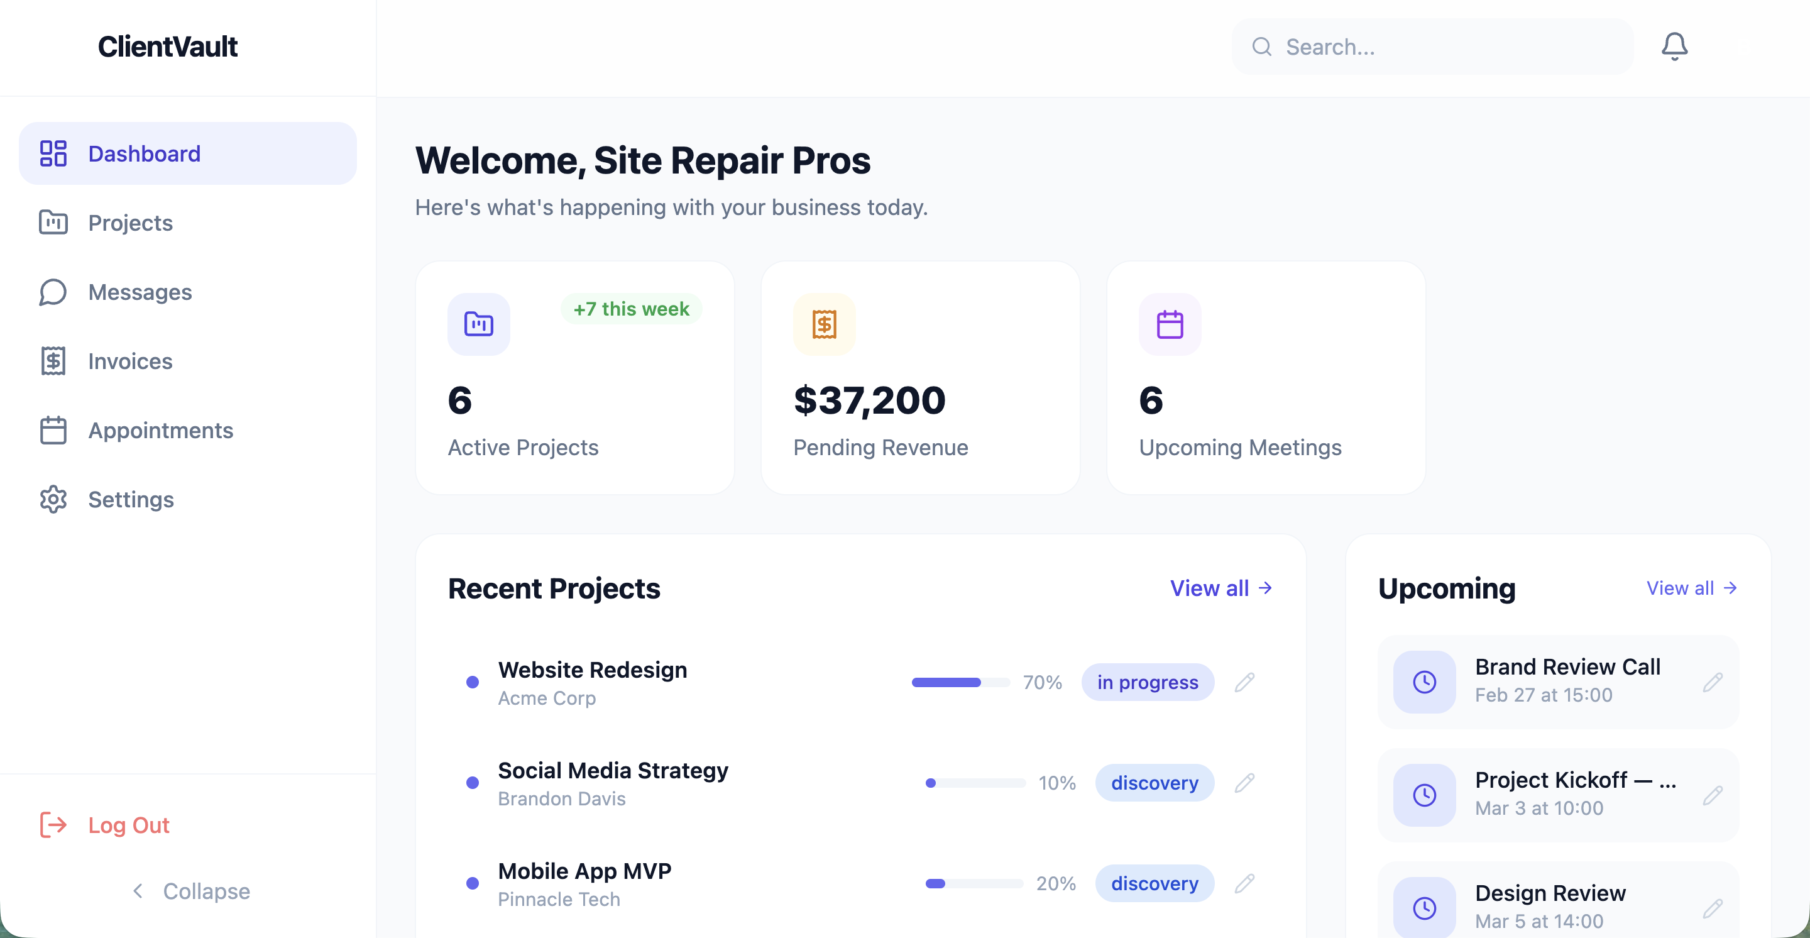Click the bullet dot for Website Redesign
Viewport: 1810px width, 938px height.
473,681
